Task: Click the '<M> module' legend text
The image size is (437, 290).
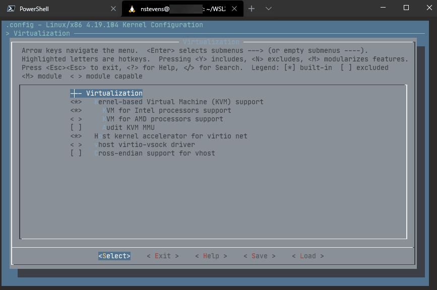Action: click(42, 76)
